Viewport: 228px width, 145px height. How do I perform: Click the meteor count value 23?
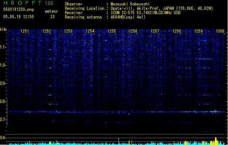[x=53, y=17]
